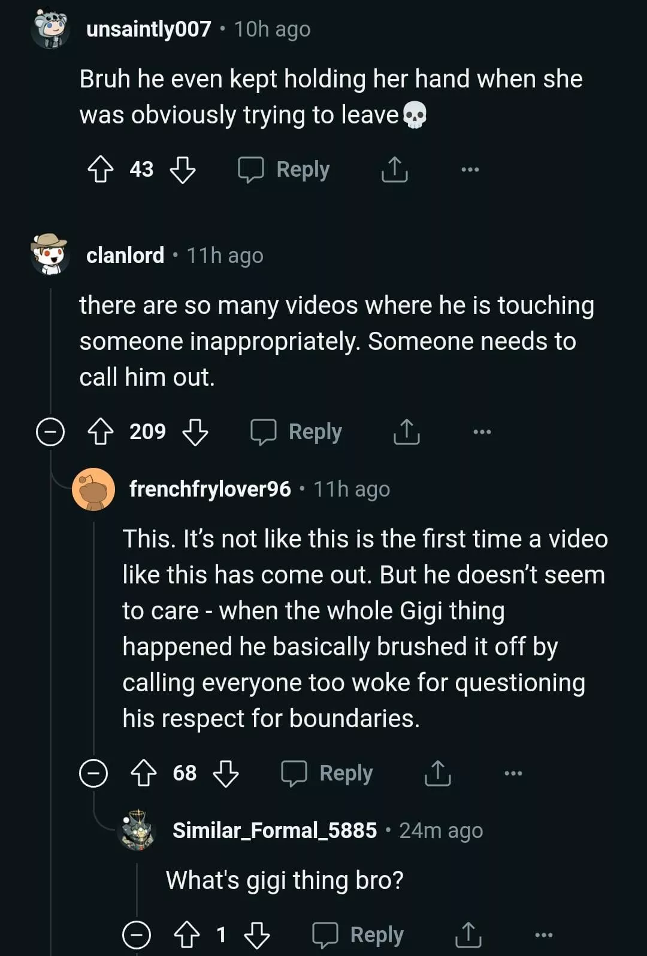Screen dimensions: 647x956
Task: View unsaintly007's avatar
Action: point(50,28)
